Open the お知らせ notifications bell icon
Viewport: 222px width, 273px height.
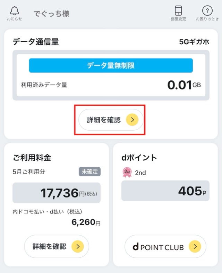click(15, 11)
